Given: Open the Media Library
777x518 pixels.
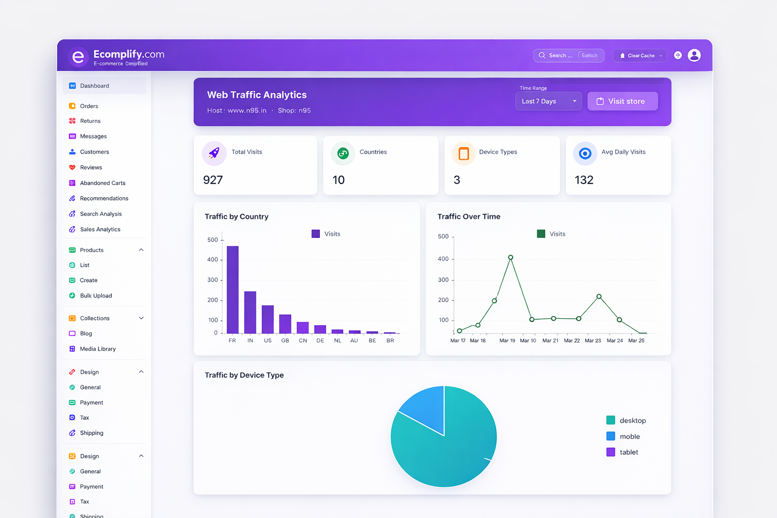Looking at the screenshot, I should 98,349.
